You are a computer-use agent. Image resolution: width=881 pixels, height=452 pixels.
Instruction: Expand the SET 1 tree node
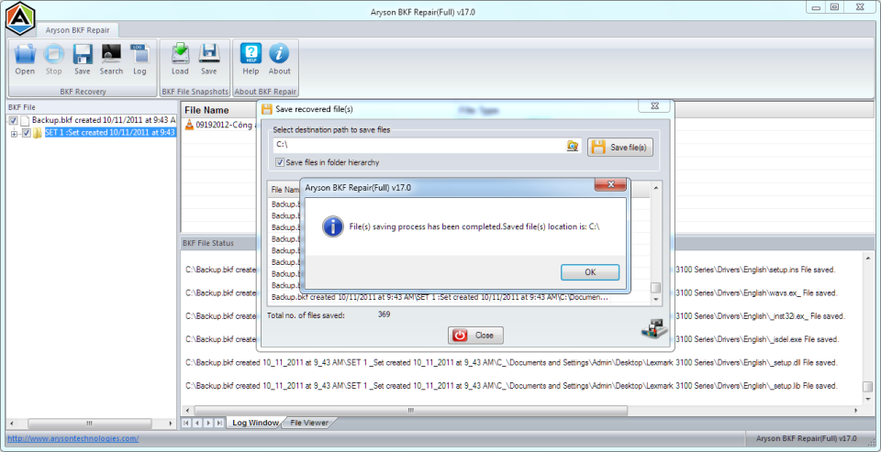[14, 133]
